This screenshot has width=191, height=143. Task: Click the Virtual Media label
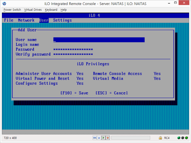point(108,79)
